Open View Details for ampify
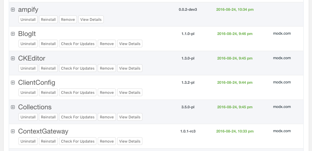 click(x=91, y=20)
